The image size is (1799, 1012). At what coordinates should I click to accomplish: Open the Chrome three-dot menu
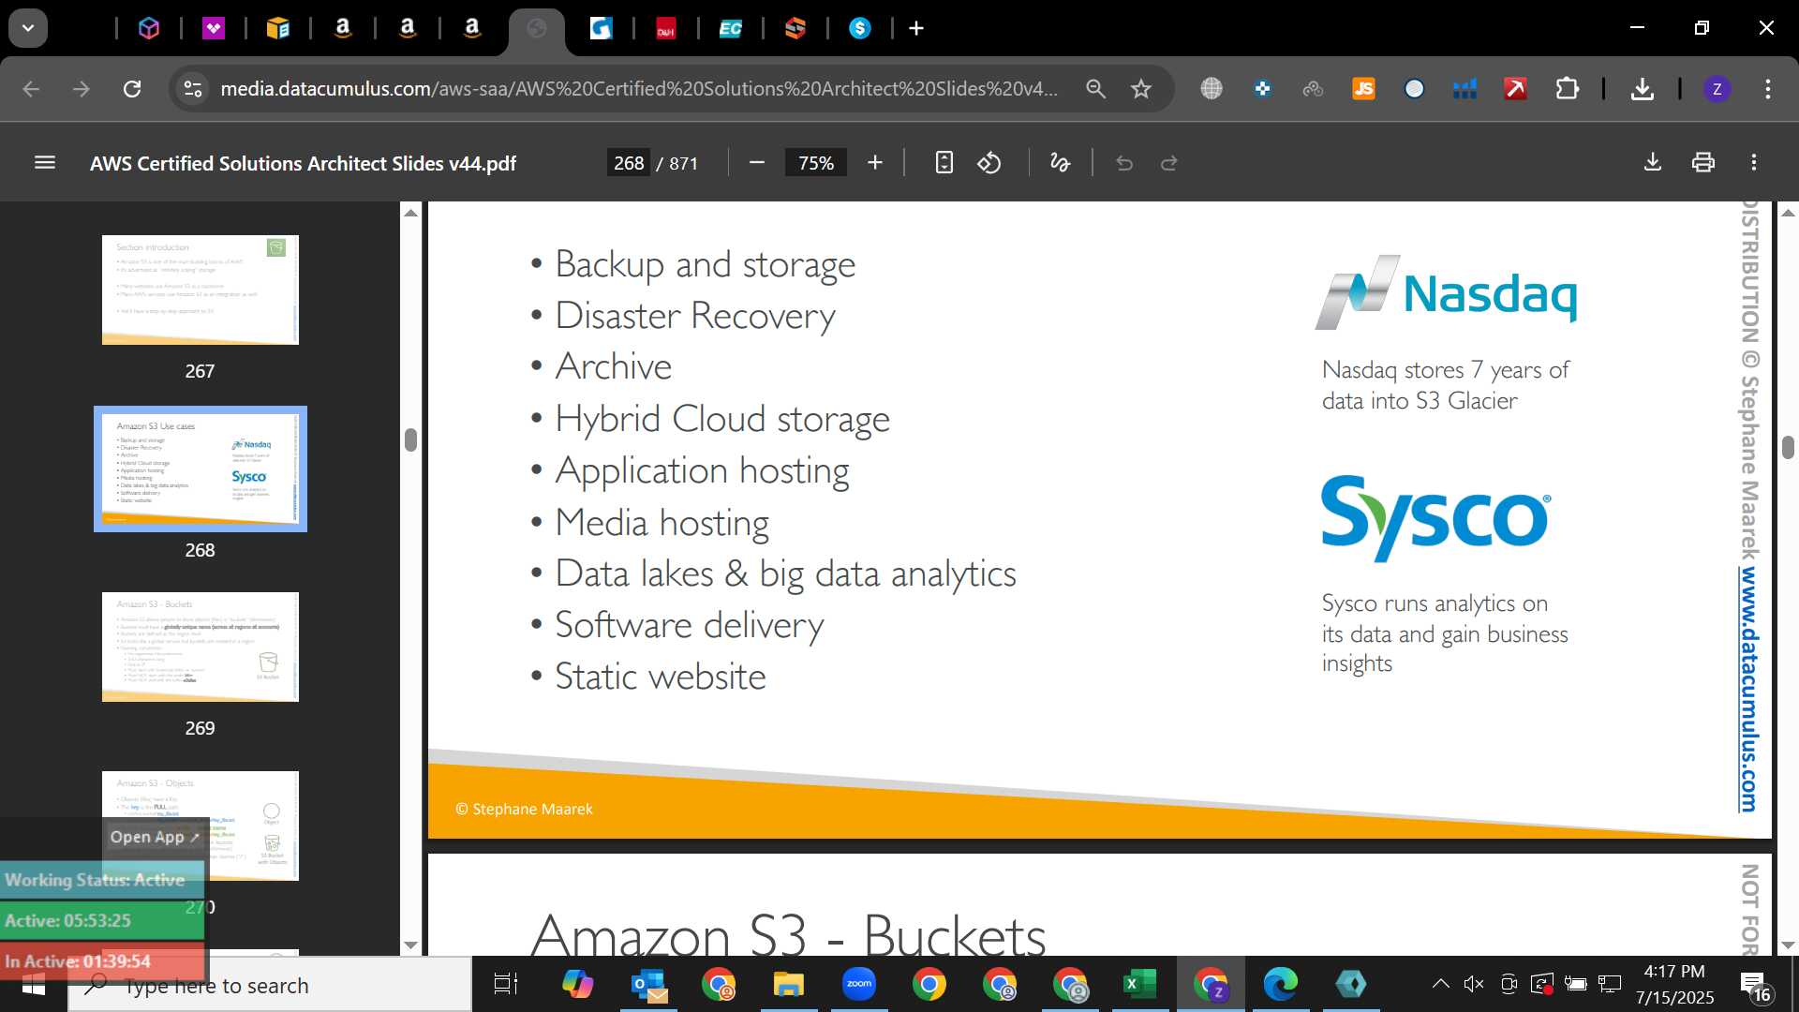1768,89
